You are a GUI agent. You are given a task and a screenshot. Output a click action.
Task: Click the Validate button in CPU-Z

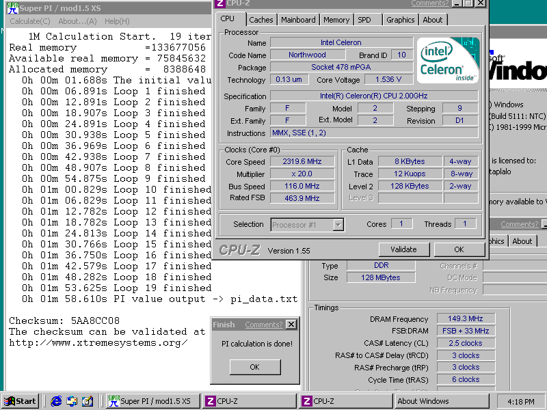pos(403,249)
